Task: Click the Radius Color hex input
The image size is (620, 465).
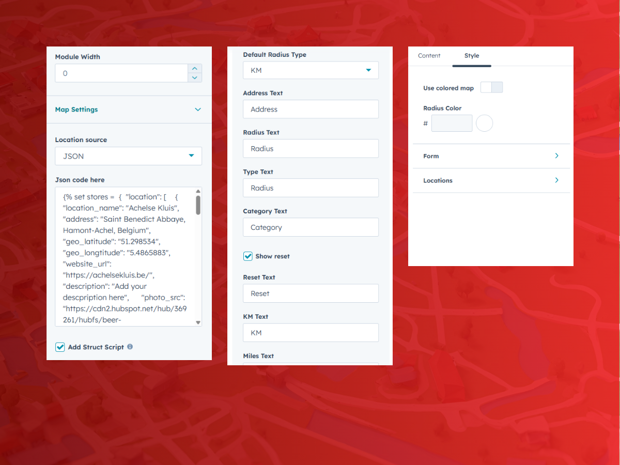Action: 452,123
